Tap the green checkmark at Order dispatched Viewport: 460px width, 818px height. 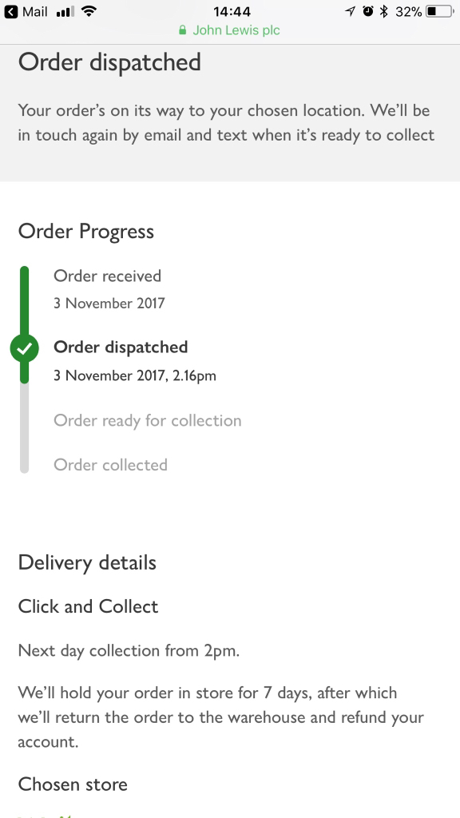25,348
